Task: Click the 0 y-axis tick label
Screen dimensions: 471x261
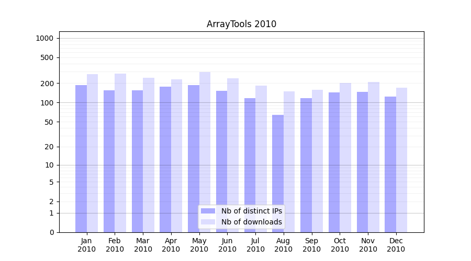Action: pos(51,232)
